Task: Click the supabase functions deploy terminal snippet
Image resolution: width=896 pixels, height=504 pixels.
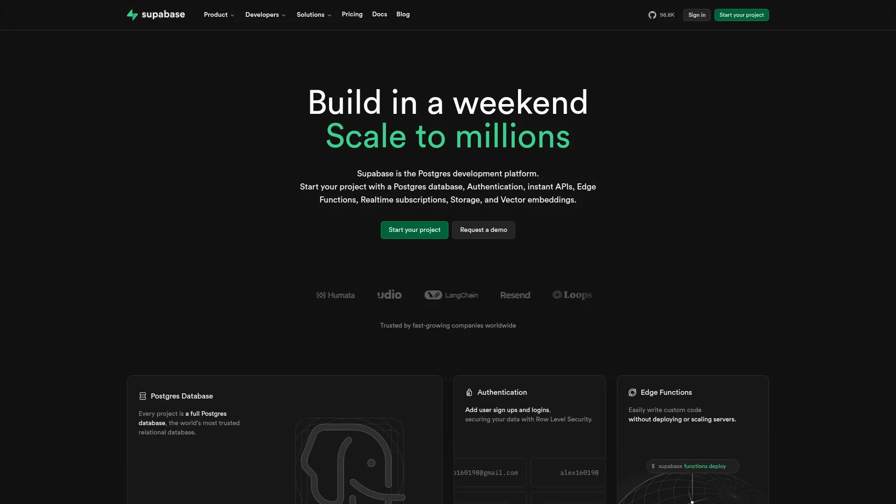Action: coord(692,466)
